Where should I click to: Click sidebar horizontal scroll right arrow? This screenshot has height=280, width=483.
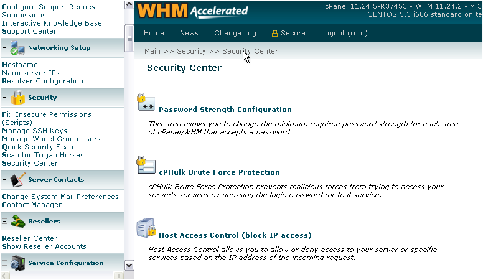119,276
